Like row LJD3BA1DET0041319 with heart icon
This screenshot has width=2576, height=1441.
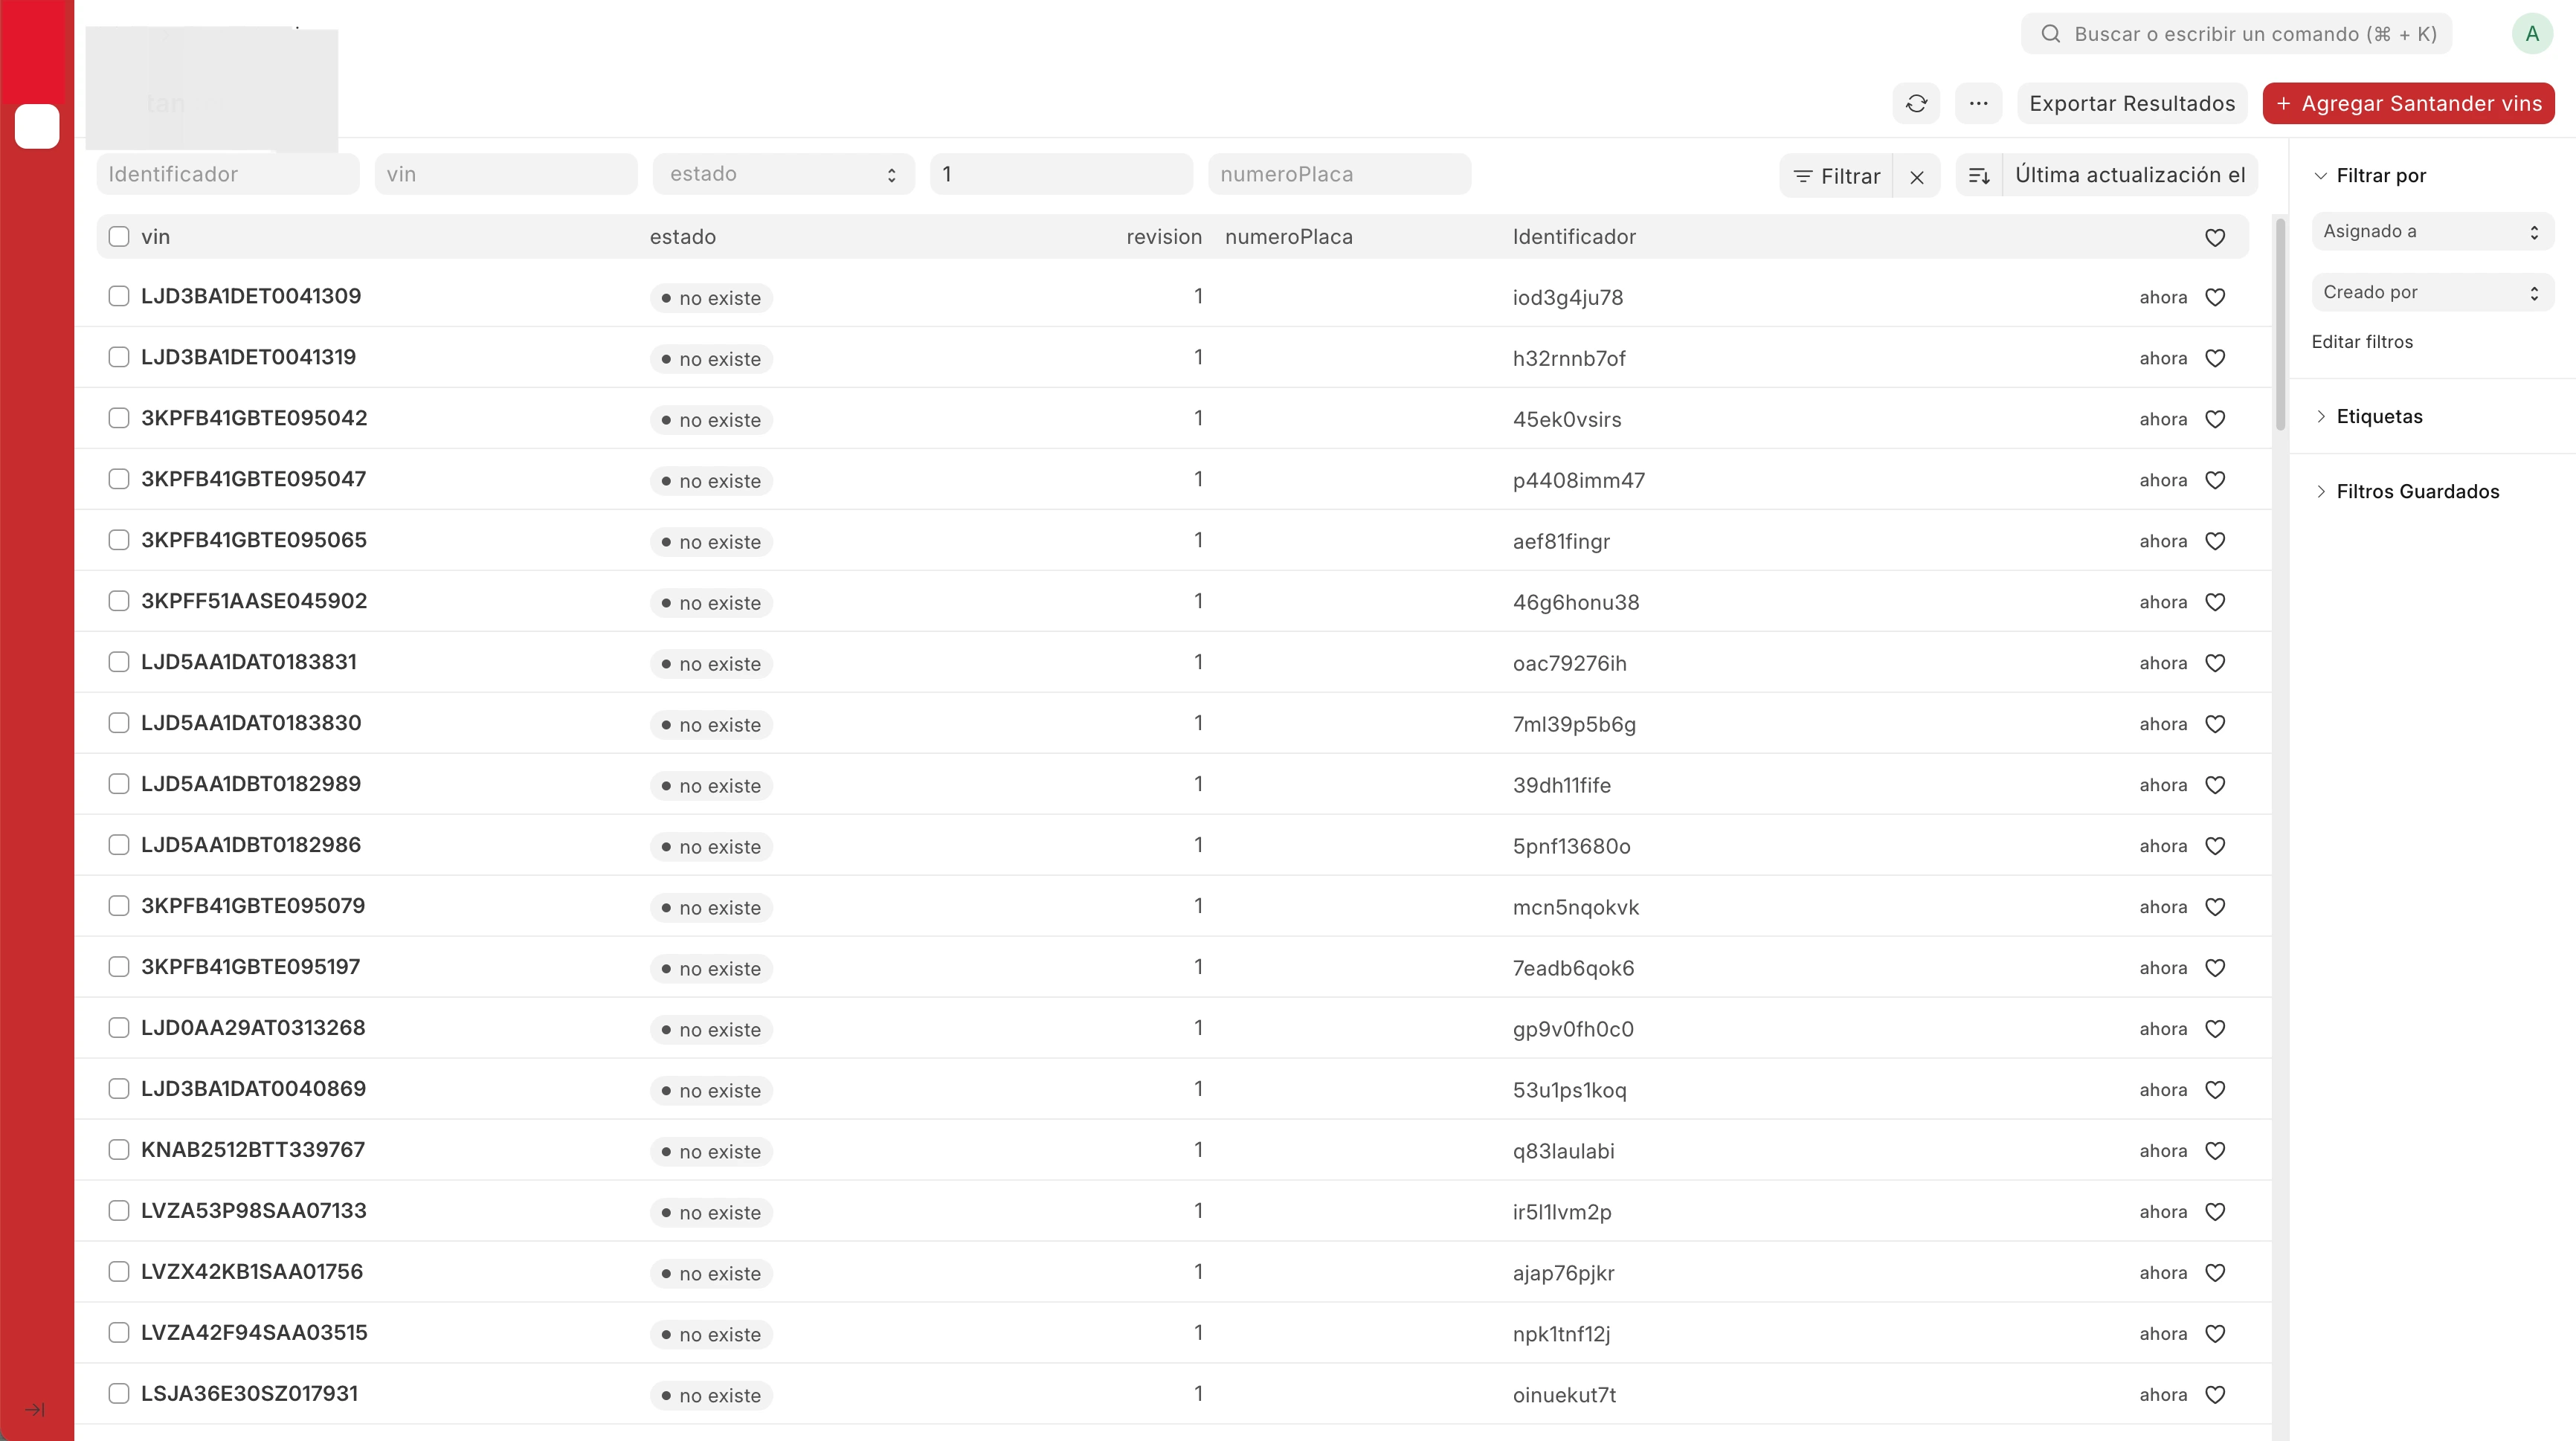click(2215, 358)
